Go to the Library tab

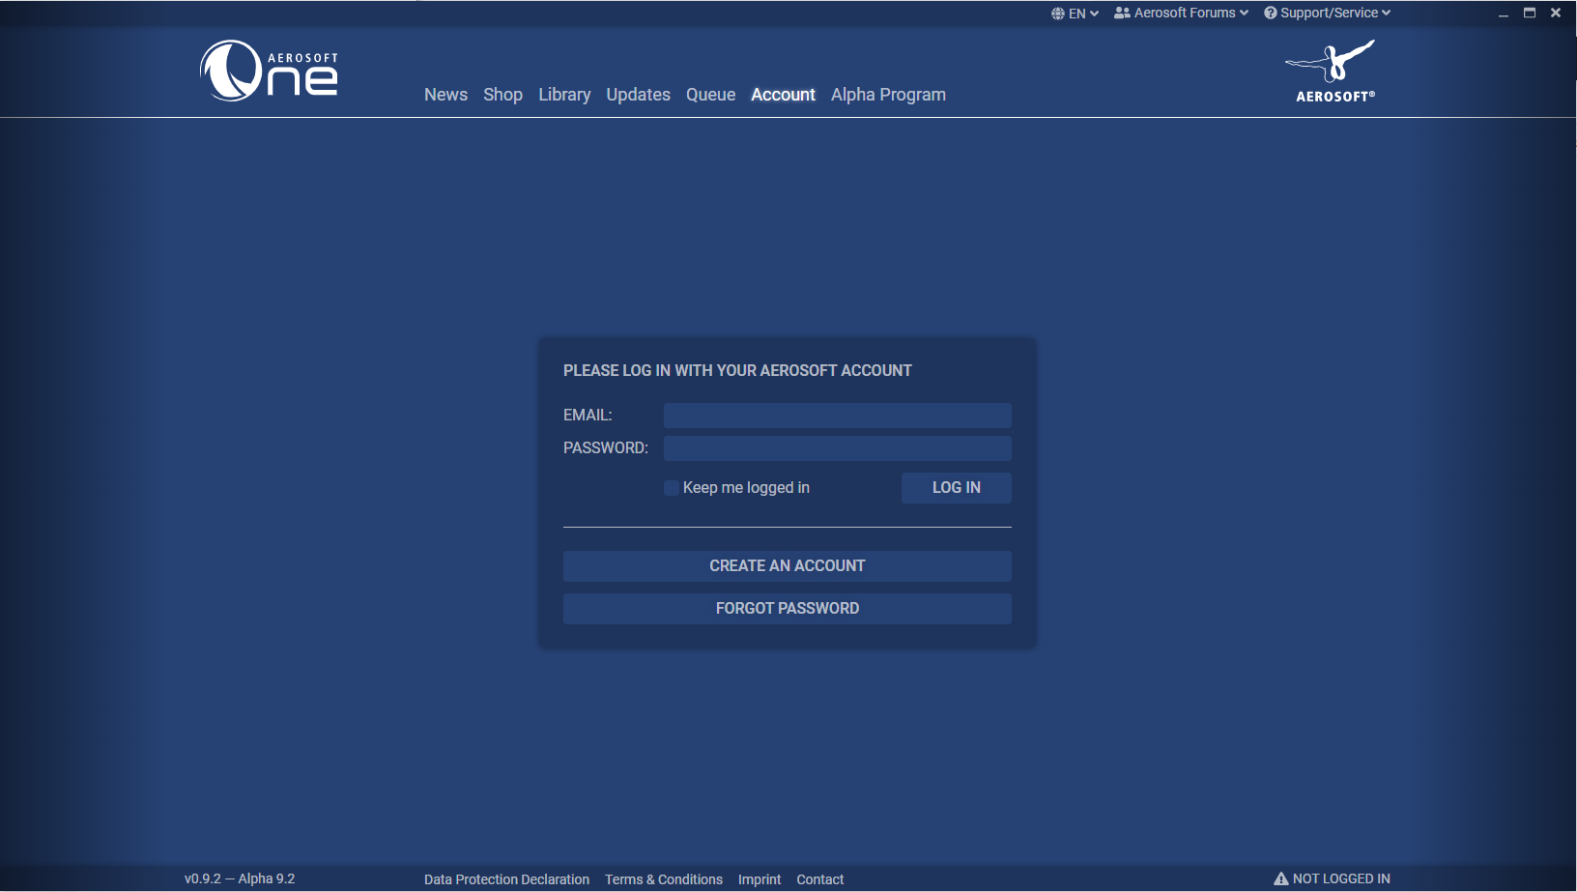(564, 95)
